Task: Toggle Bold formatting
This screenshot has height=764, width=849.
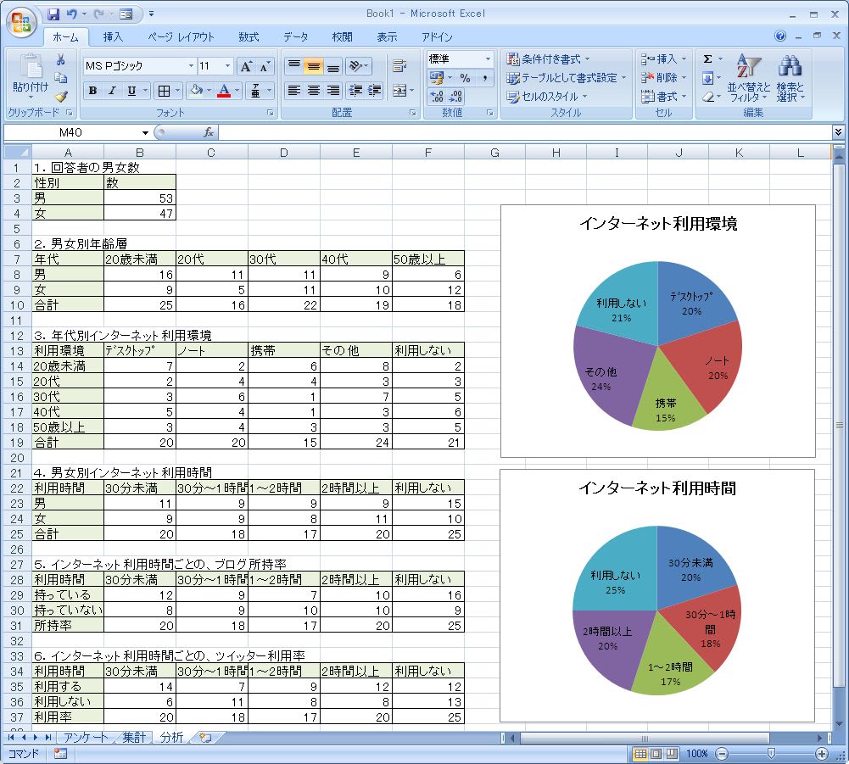Action: click(92, 91)
